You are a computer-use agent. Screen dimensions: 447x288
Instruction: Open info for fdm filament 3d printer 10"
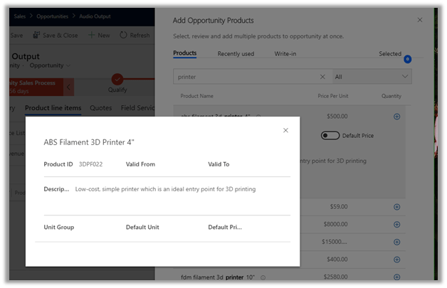pyautogui.click(x=263, y=277)
